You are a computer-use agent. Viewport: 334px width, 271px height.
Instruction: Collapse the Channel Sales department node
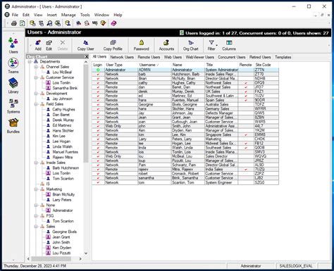(36, 67)
